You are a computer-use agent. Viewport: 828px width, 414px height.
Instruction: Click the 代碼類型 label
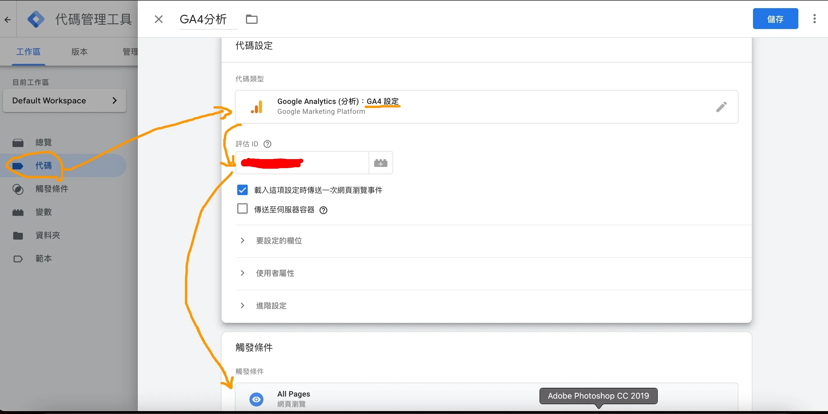click(x=249, y=79)
